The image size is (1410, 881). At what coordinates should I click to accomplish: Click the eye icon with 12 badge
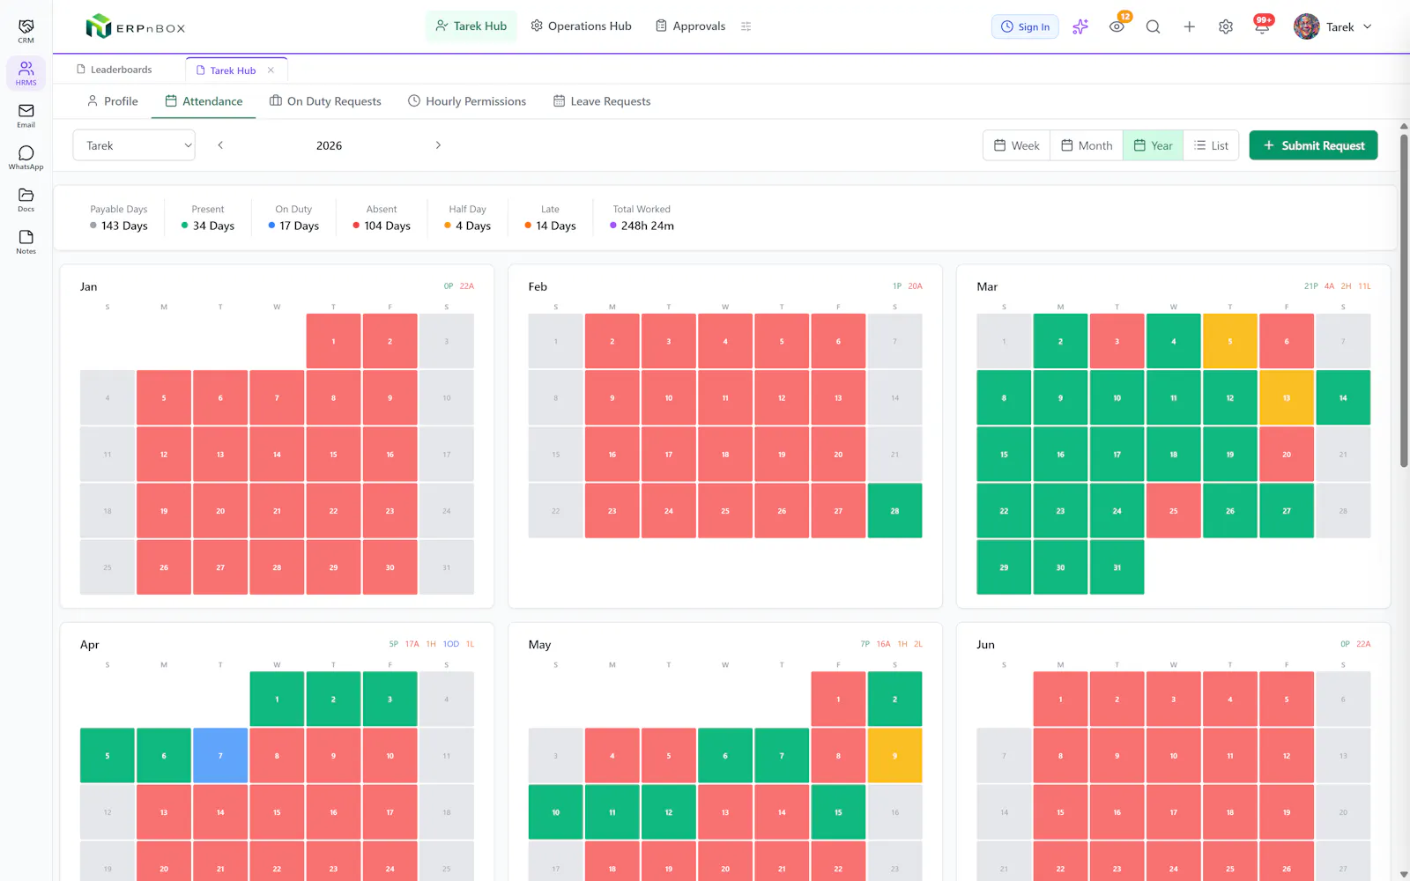point(1117,26)
